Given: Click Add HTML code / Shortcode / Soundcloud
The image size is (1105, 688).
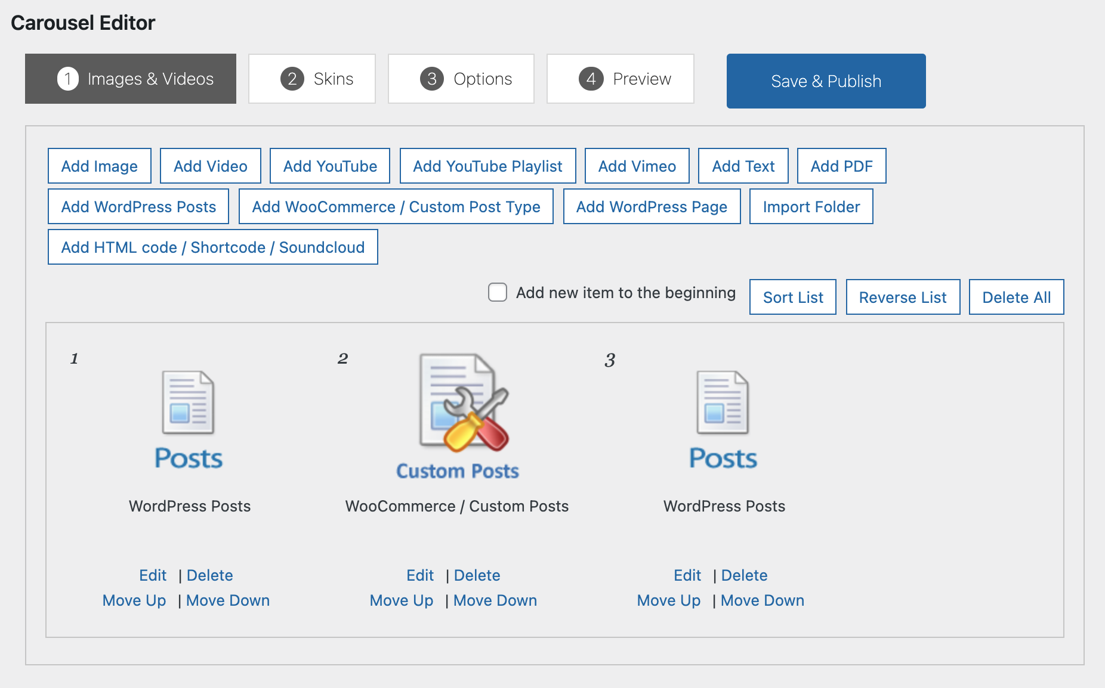Looking at the screenshot, I should pyautogui.click(x=213, y=247).
